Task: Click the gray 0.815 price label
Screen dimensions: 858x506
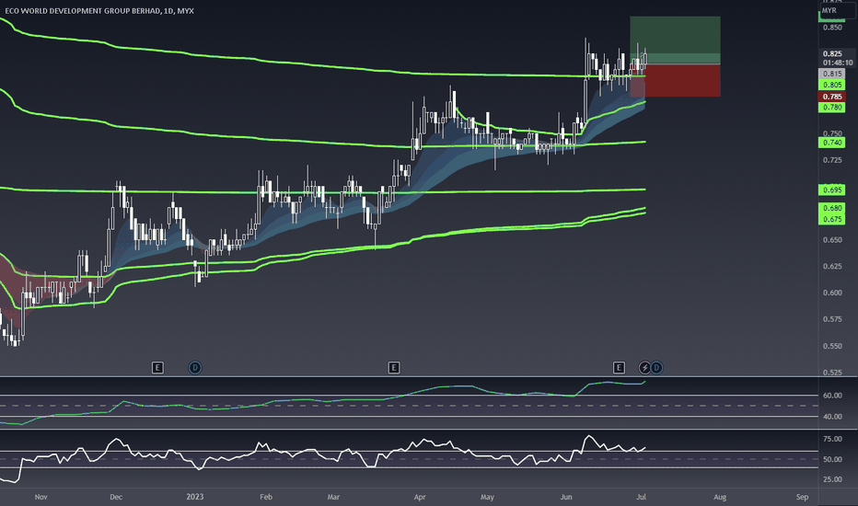Action: tap(832, 74)
